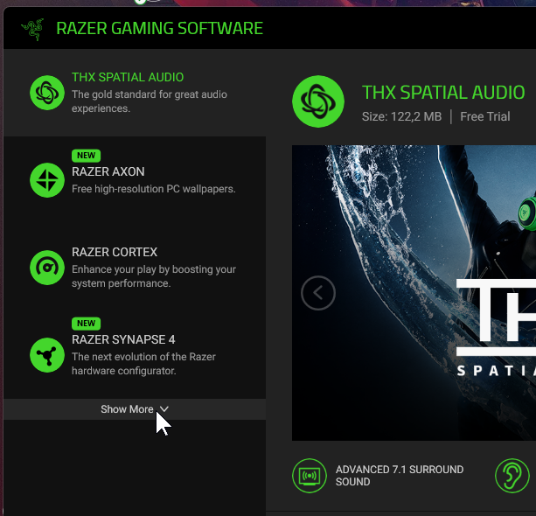Go to previous slide in banner carousel
536x516 pixels.
coord(318,293)
